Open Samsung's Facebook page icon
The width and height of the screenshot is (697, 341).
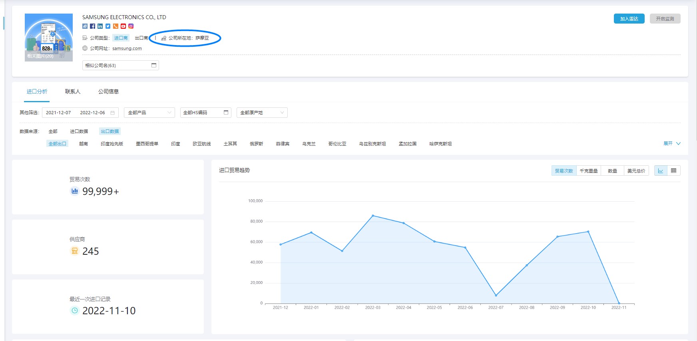[92, 26]
